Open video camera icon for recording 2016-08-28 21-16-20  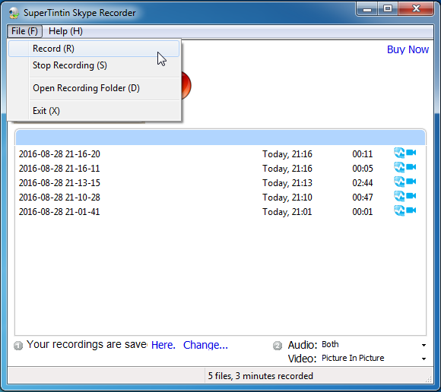tap(411, 153)
